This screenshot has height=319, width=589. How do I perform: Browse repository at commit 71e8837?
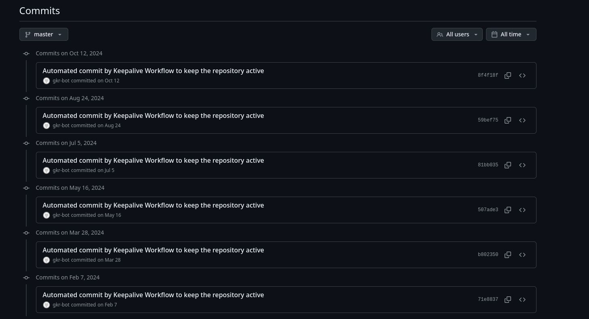pyautogui.click(x=522, y=300)
